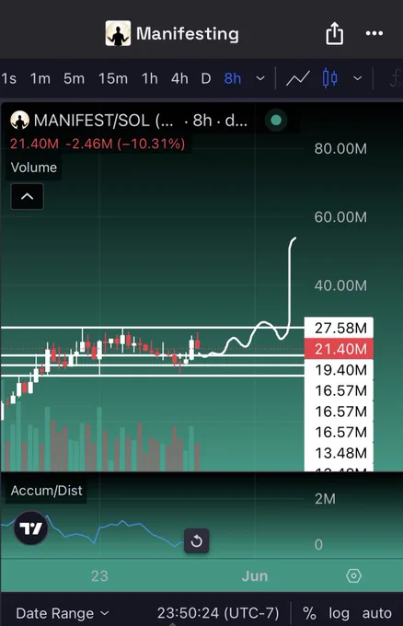
Task: Open the TradingView logo
Action: [30, 528]
